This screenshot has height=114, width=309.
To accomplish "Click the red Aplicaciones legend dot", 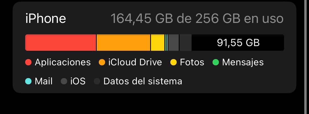I will coord(28,62).
